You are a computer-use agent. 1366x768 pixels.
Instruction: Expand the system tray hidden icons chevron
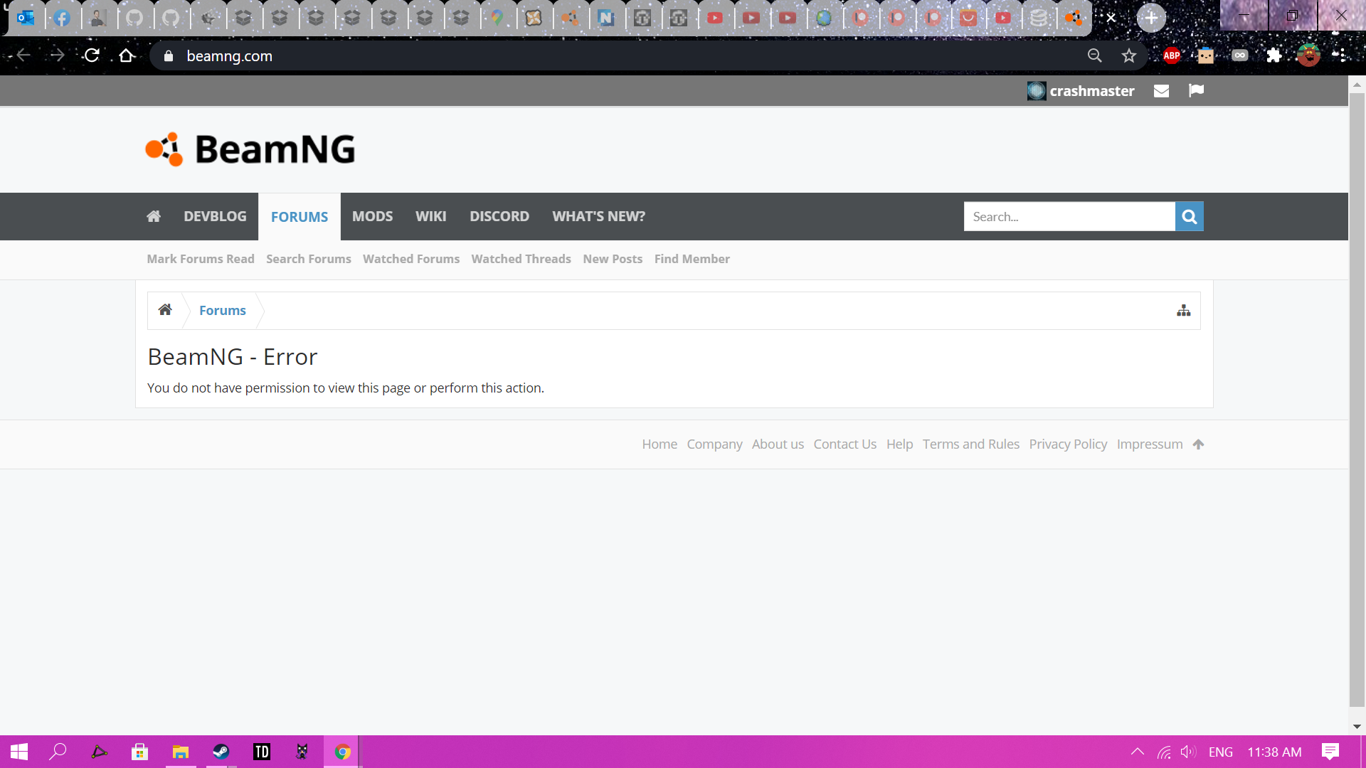(x=1138, y=752)
